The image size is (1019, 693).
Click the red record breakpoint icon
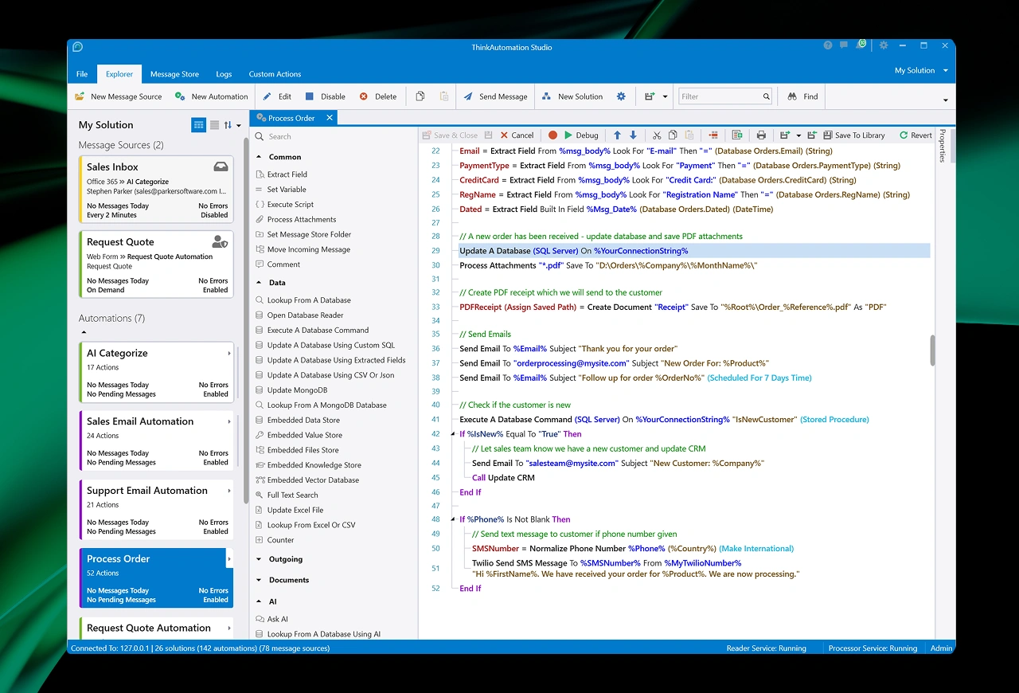pyautogui.click(x=552, y=135)
